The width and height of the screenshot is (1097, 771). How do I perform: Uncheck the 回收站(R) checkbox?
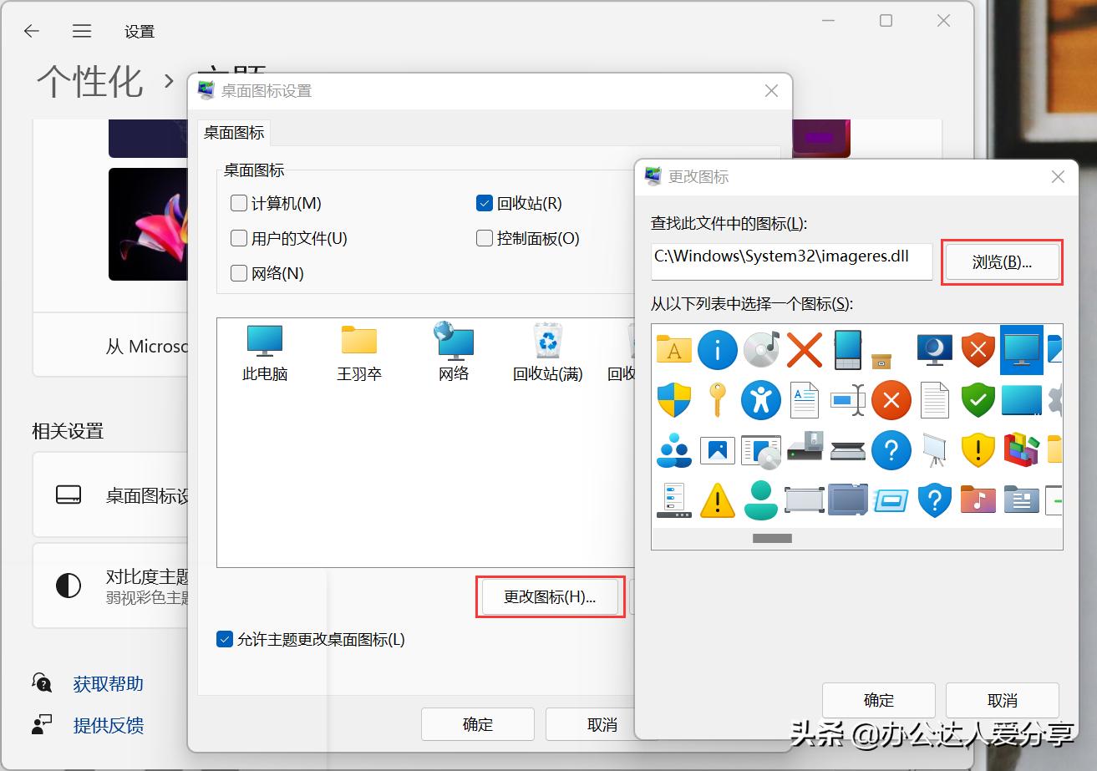[x=484, y=202]
